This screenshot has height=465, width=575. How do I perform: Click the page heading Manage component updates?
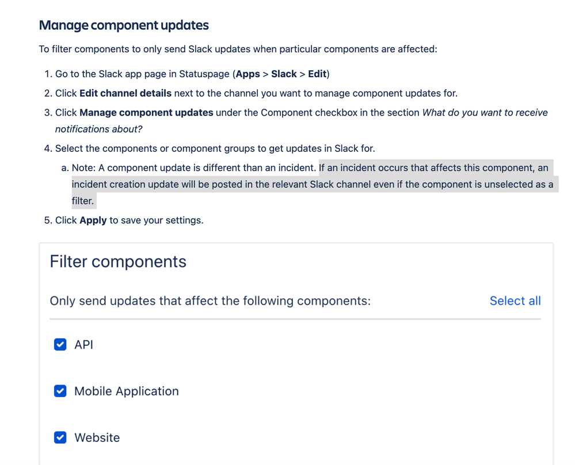click(124, 25)
